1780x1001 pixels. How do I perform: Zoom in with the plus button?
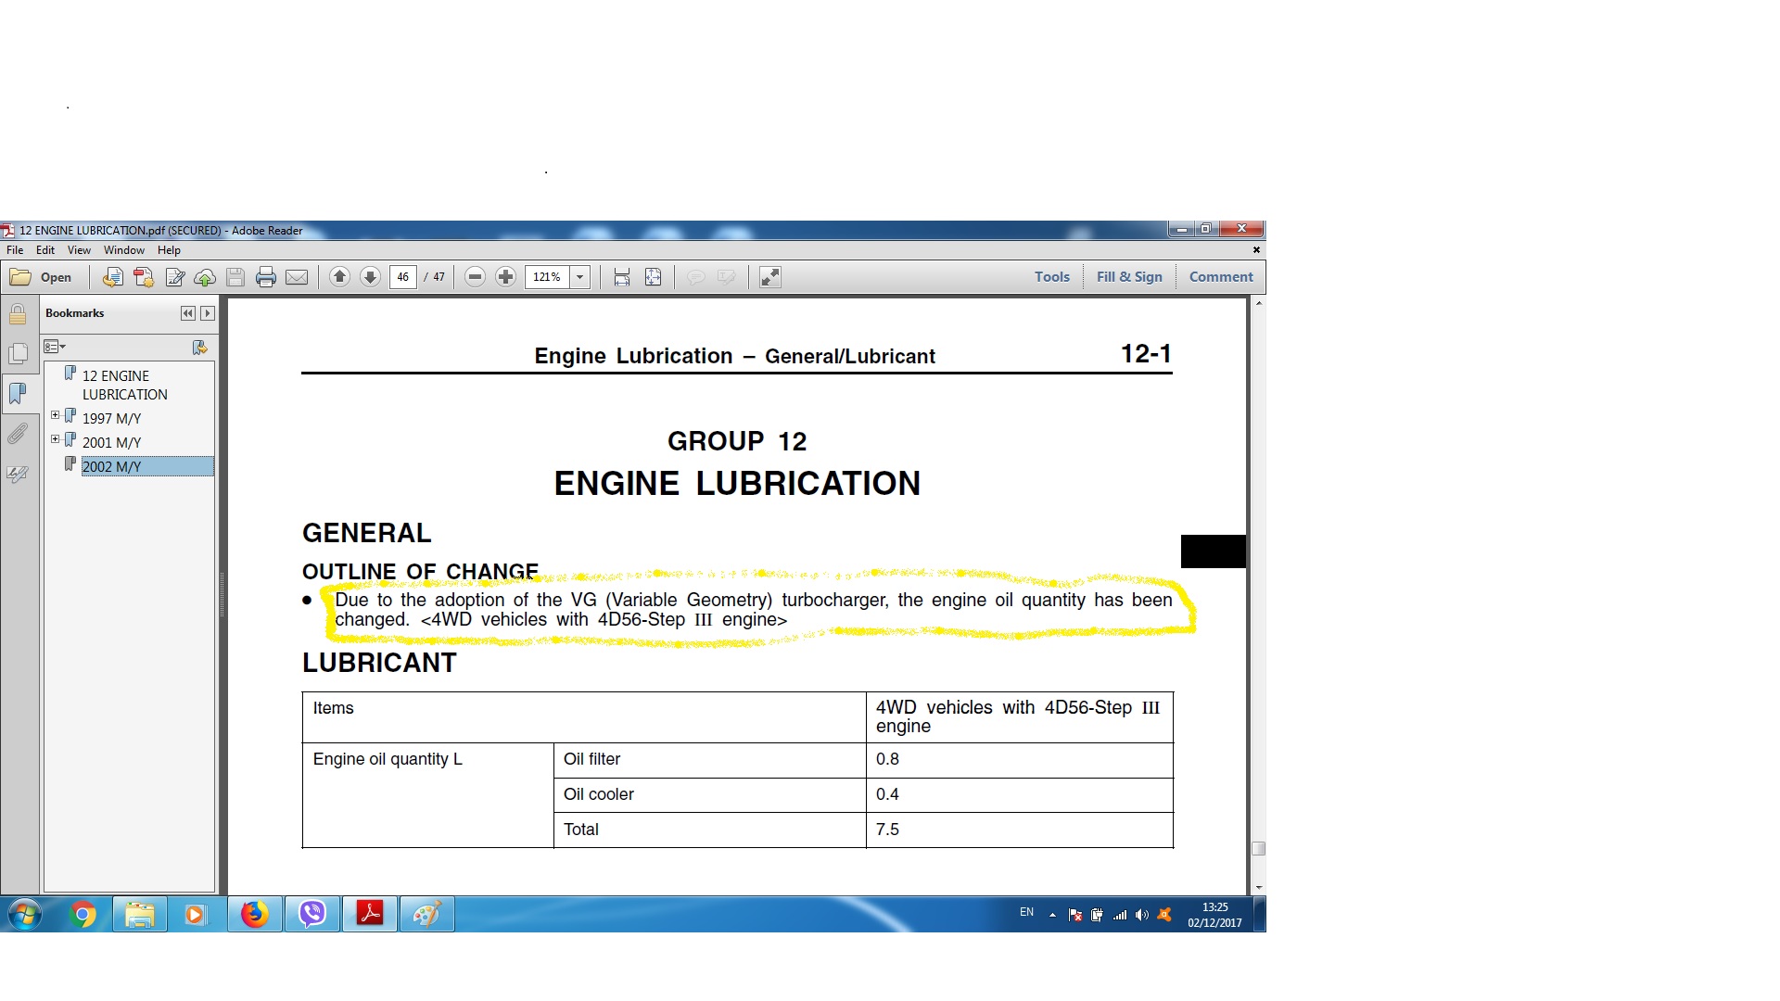pos(505,277)
